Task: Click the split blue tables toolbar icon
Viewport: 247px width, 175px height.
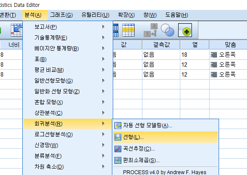Action: click(x=116, y=30)
